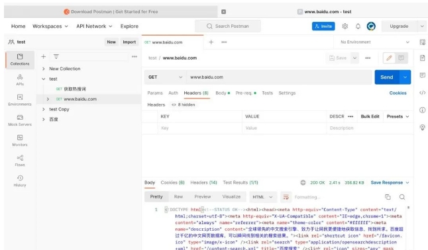The width and height of the screenshot is (428, 250).
Task: Switch to comment mode icon
Action: pyautogui.click(x=401, y=58)
